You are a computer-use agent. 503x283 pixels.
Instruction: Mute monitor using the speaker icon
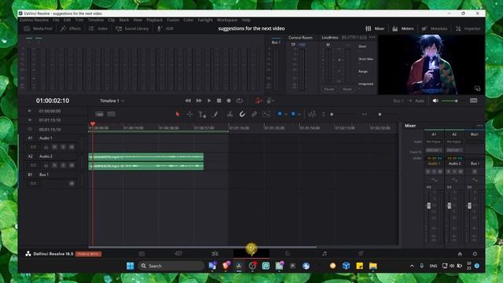pyautogui.click(x=435, y=101)
